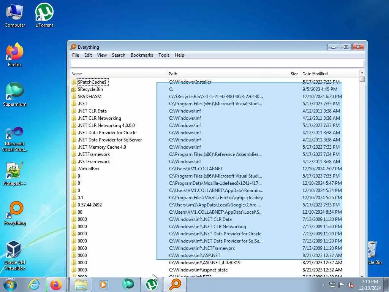Open Windows Explorer from the taskbar
389x292 pixels.
point(81,284)
